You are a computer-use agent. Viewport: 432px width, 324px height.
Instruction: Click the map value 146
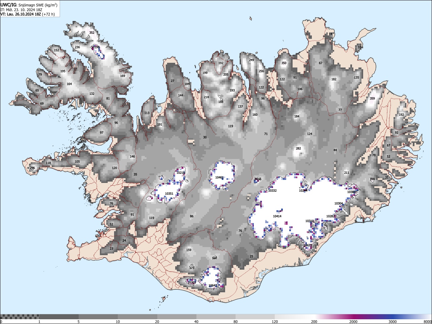[x=132, y=157]
